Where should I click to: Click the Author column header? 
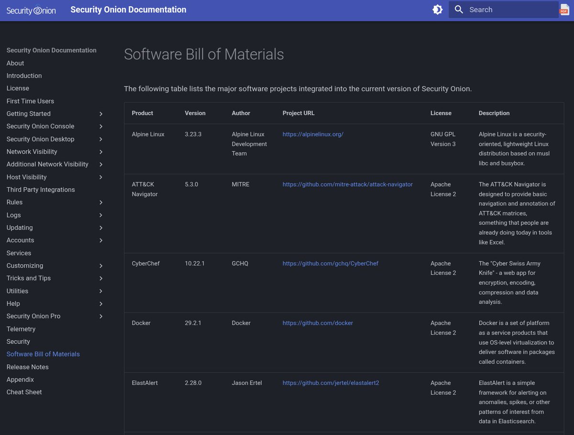pyautogui.click(x=241, y=113)
